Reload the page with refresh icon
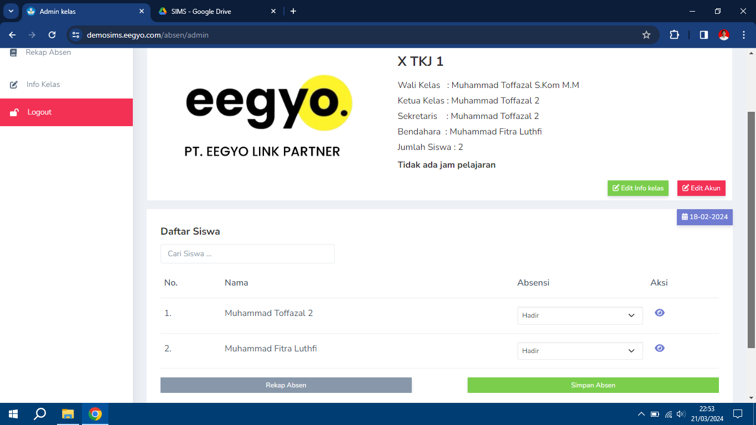This screenshot has height=425, width=756. [52, 35]
